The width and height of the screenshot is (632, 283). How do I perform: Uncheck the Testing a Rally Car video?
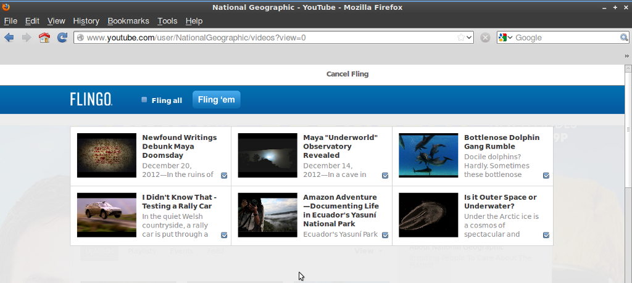tap(224, 235)
